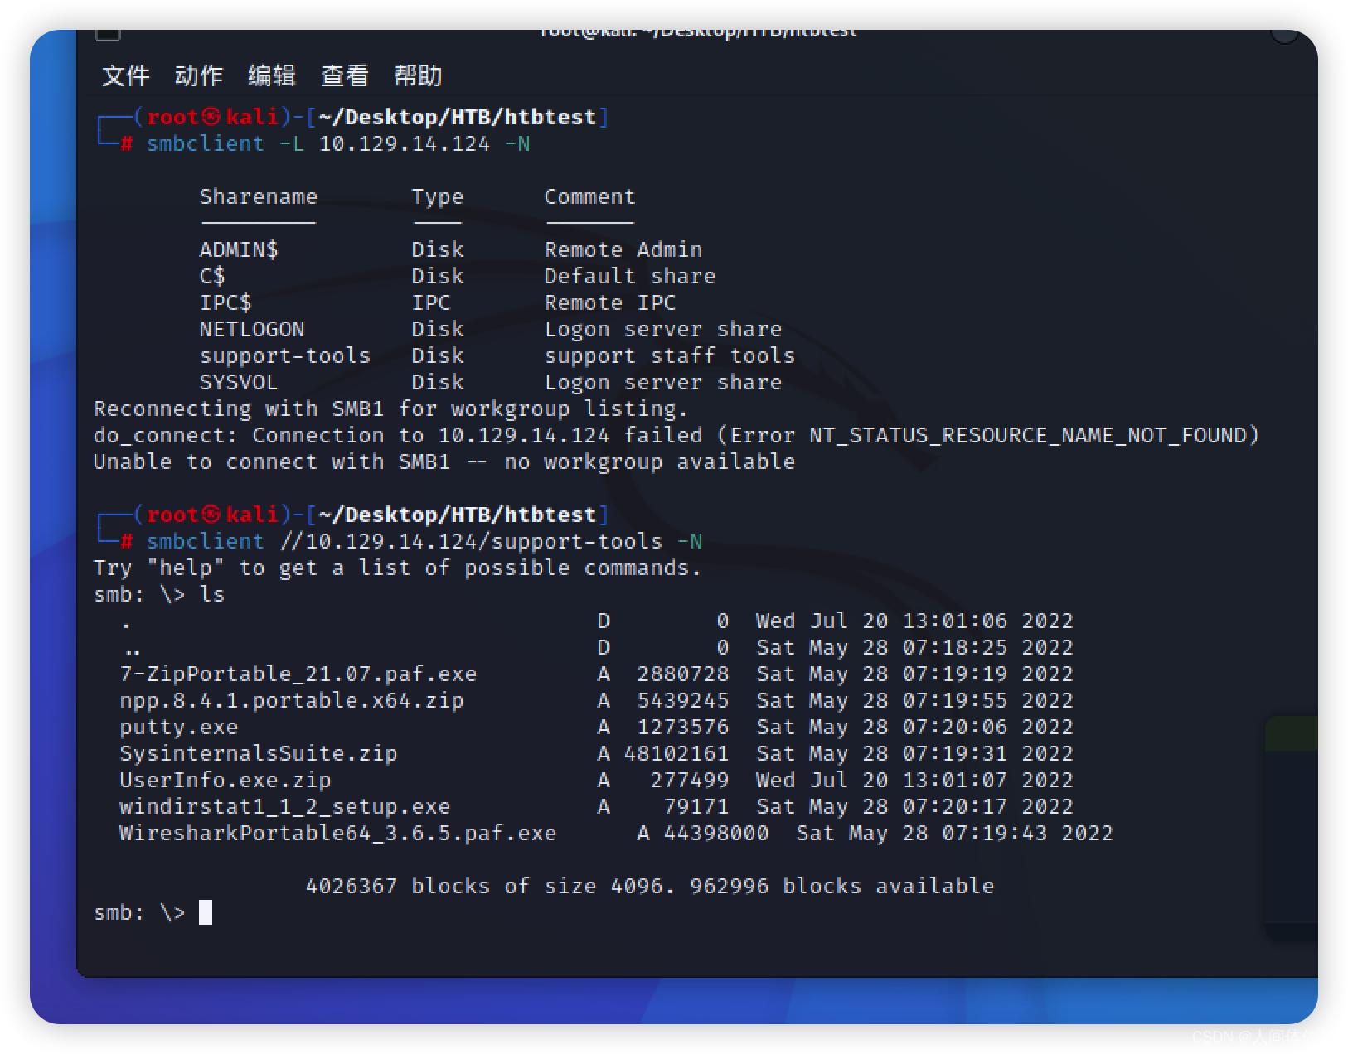Viewport: 1348px width, 1054px height.
Task: Click 7-ZipPortable_21.07.paf.exe file name
Action: (x=298, y=674)
